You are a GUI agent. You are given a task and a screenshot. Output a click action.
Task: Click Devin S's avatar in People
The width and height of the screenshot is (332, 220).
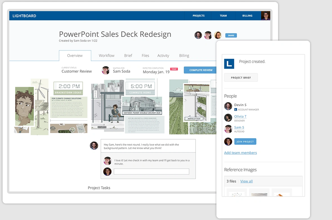(228, 106)
